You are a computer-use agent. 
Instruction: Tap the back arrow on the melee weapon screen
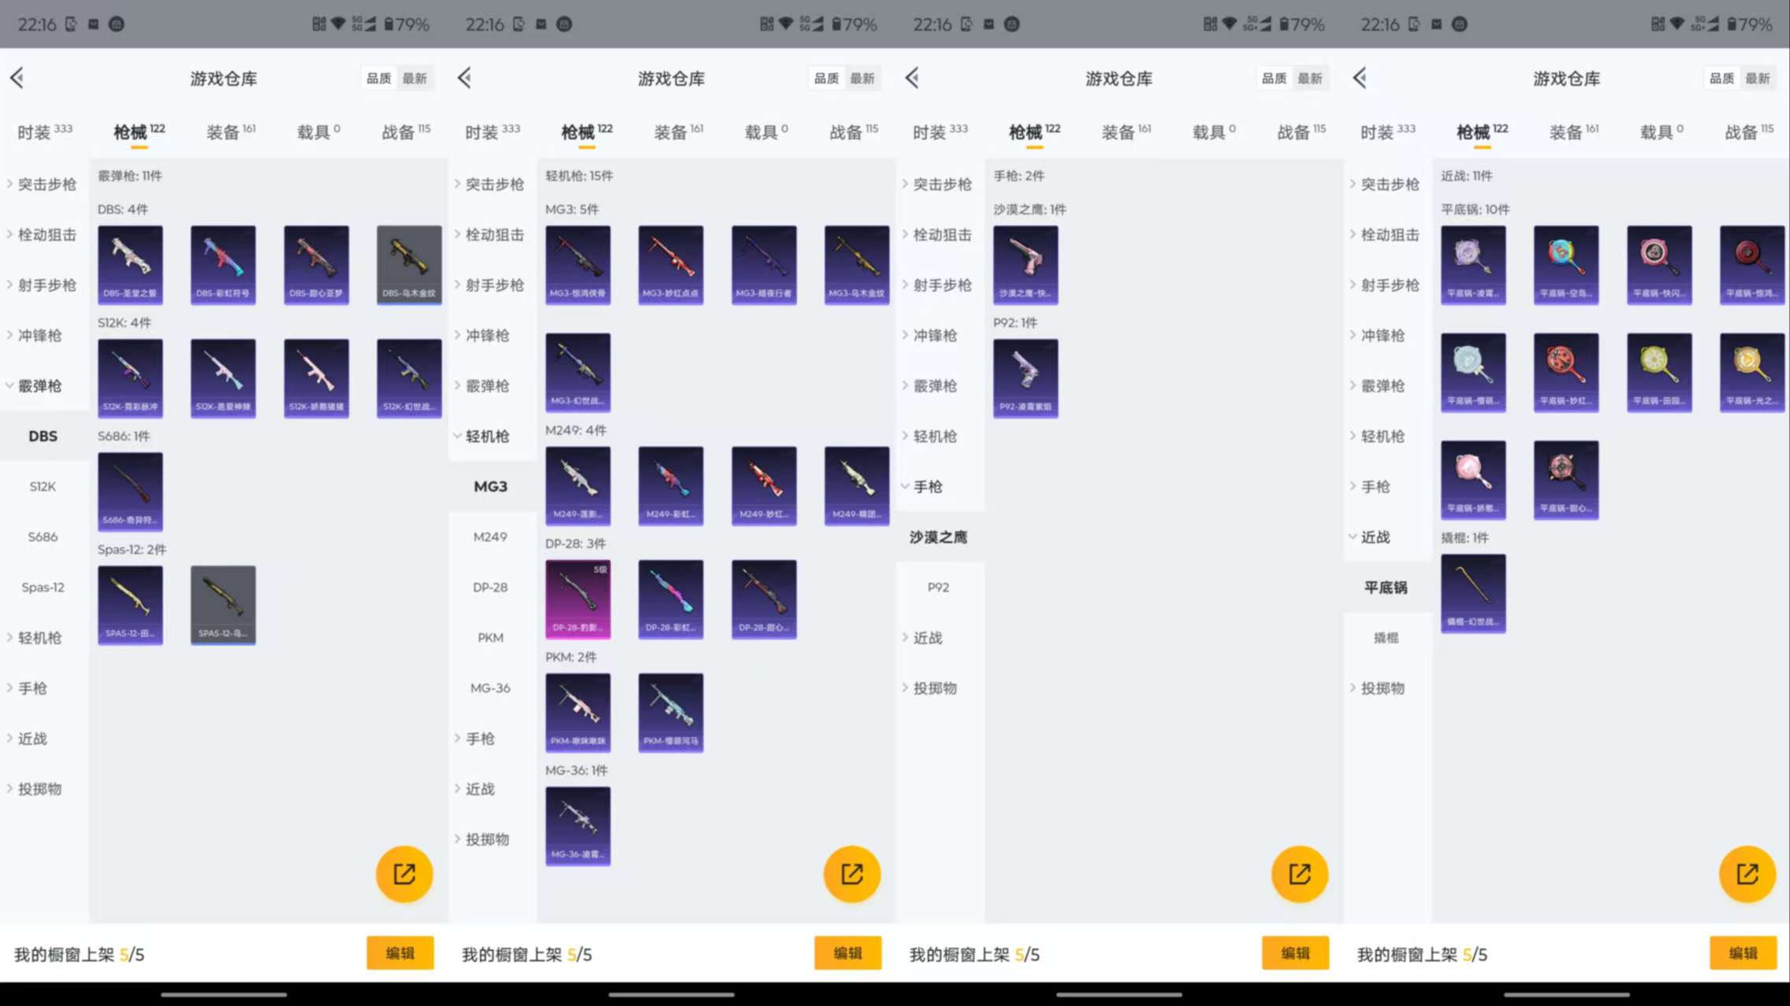tap(1359, 77)
